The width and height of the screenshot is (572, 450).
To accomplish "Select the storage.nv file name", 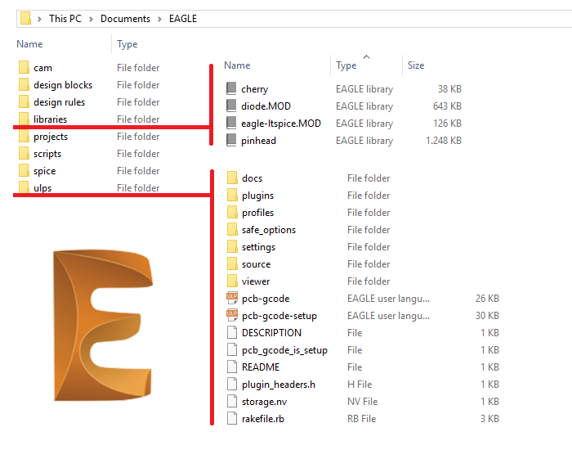I will pyautogui.click(x=264, y=402).
